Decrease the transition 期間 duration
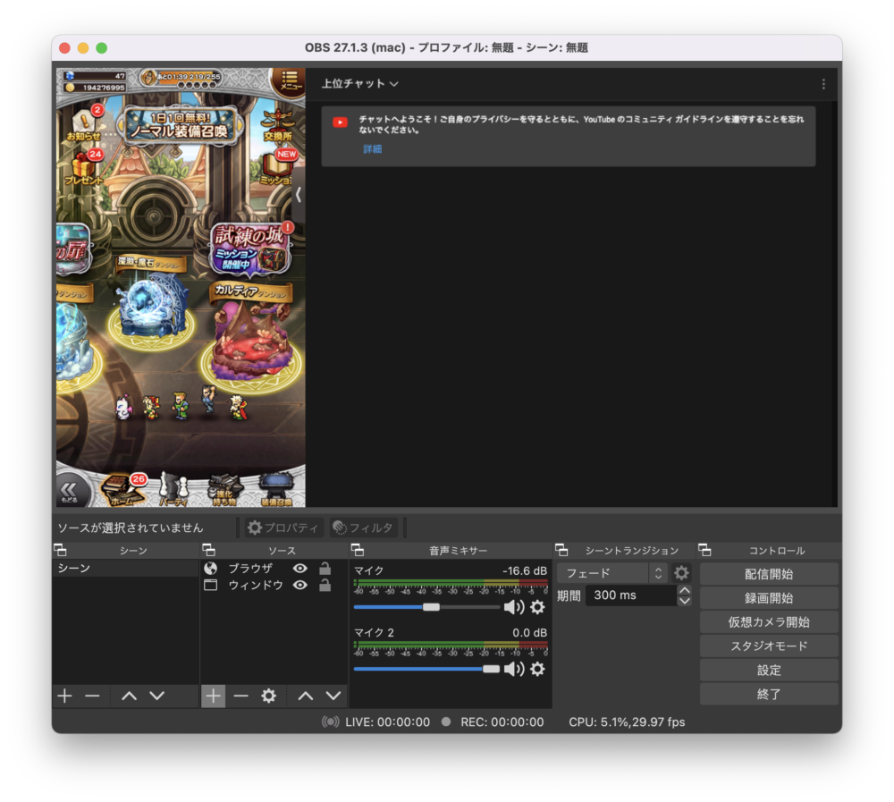The image size is (894, 802). (685, 601)
